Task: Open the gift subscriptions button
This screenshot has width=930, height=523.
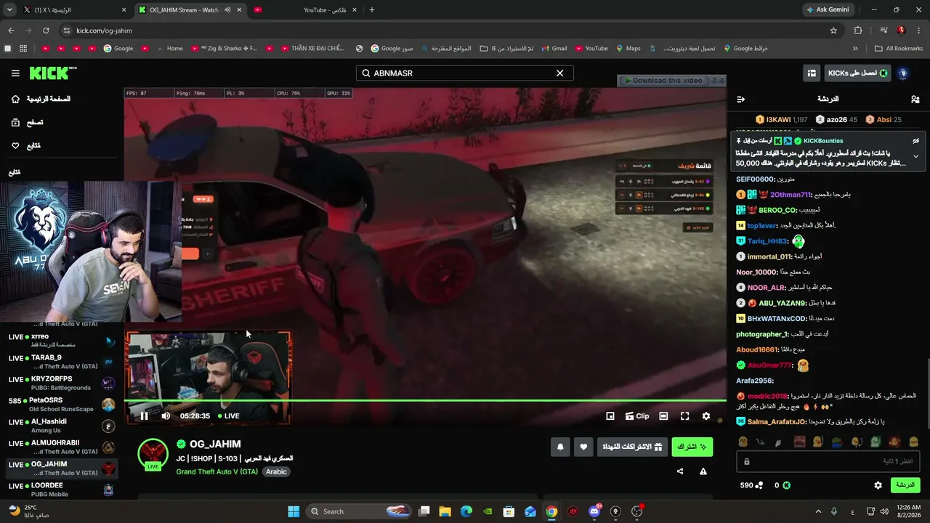Action: (632, 447)
